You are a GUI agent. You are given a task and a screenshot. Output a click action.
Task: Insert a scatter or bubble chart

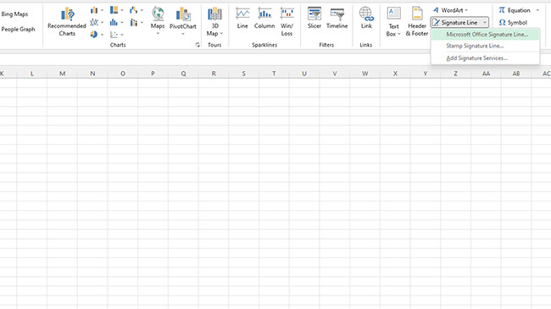pyautogui.click(x=114, y=35)
